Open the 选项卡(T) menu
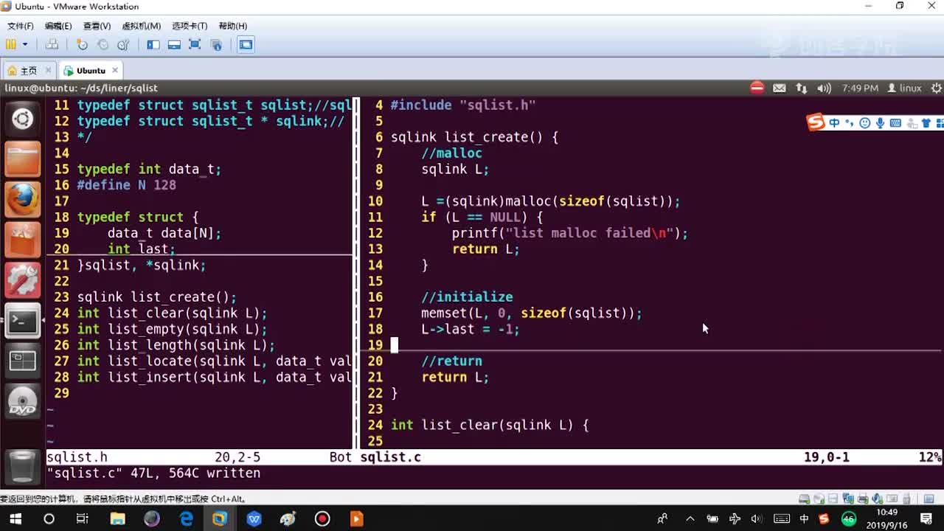This screenshot has height=531, width=944. click(190, 26)
